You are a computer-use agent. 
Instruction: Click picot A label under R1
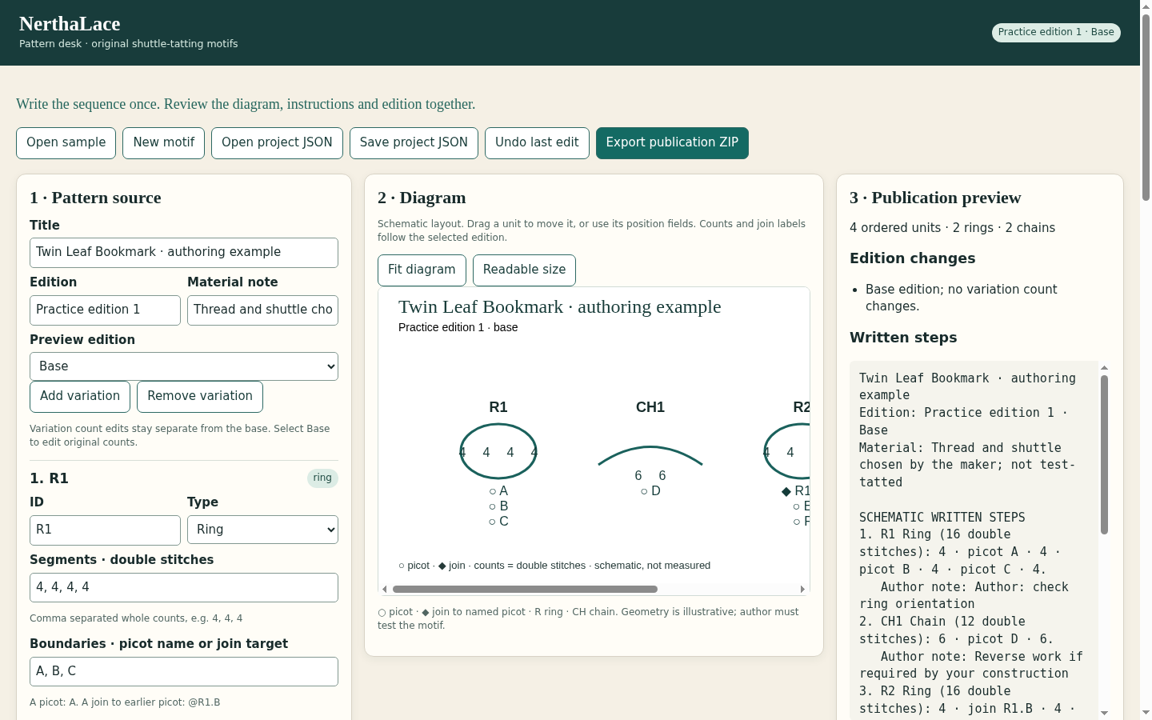[x=498, y=491]
